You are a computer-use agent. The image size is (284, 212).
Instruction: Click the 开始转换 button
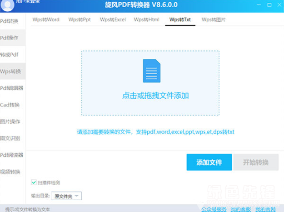coord(256,162)
